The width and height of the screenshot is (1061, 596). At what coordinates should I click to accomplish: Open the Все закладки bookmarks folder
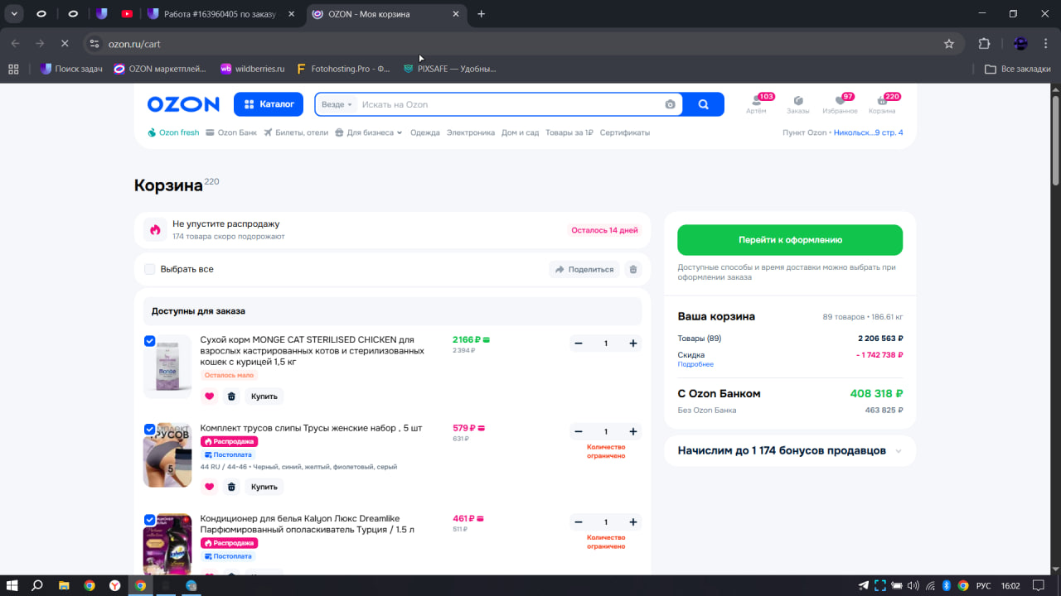pos(1017,69)
